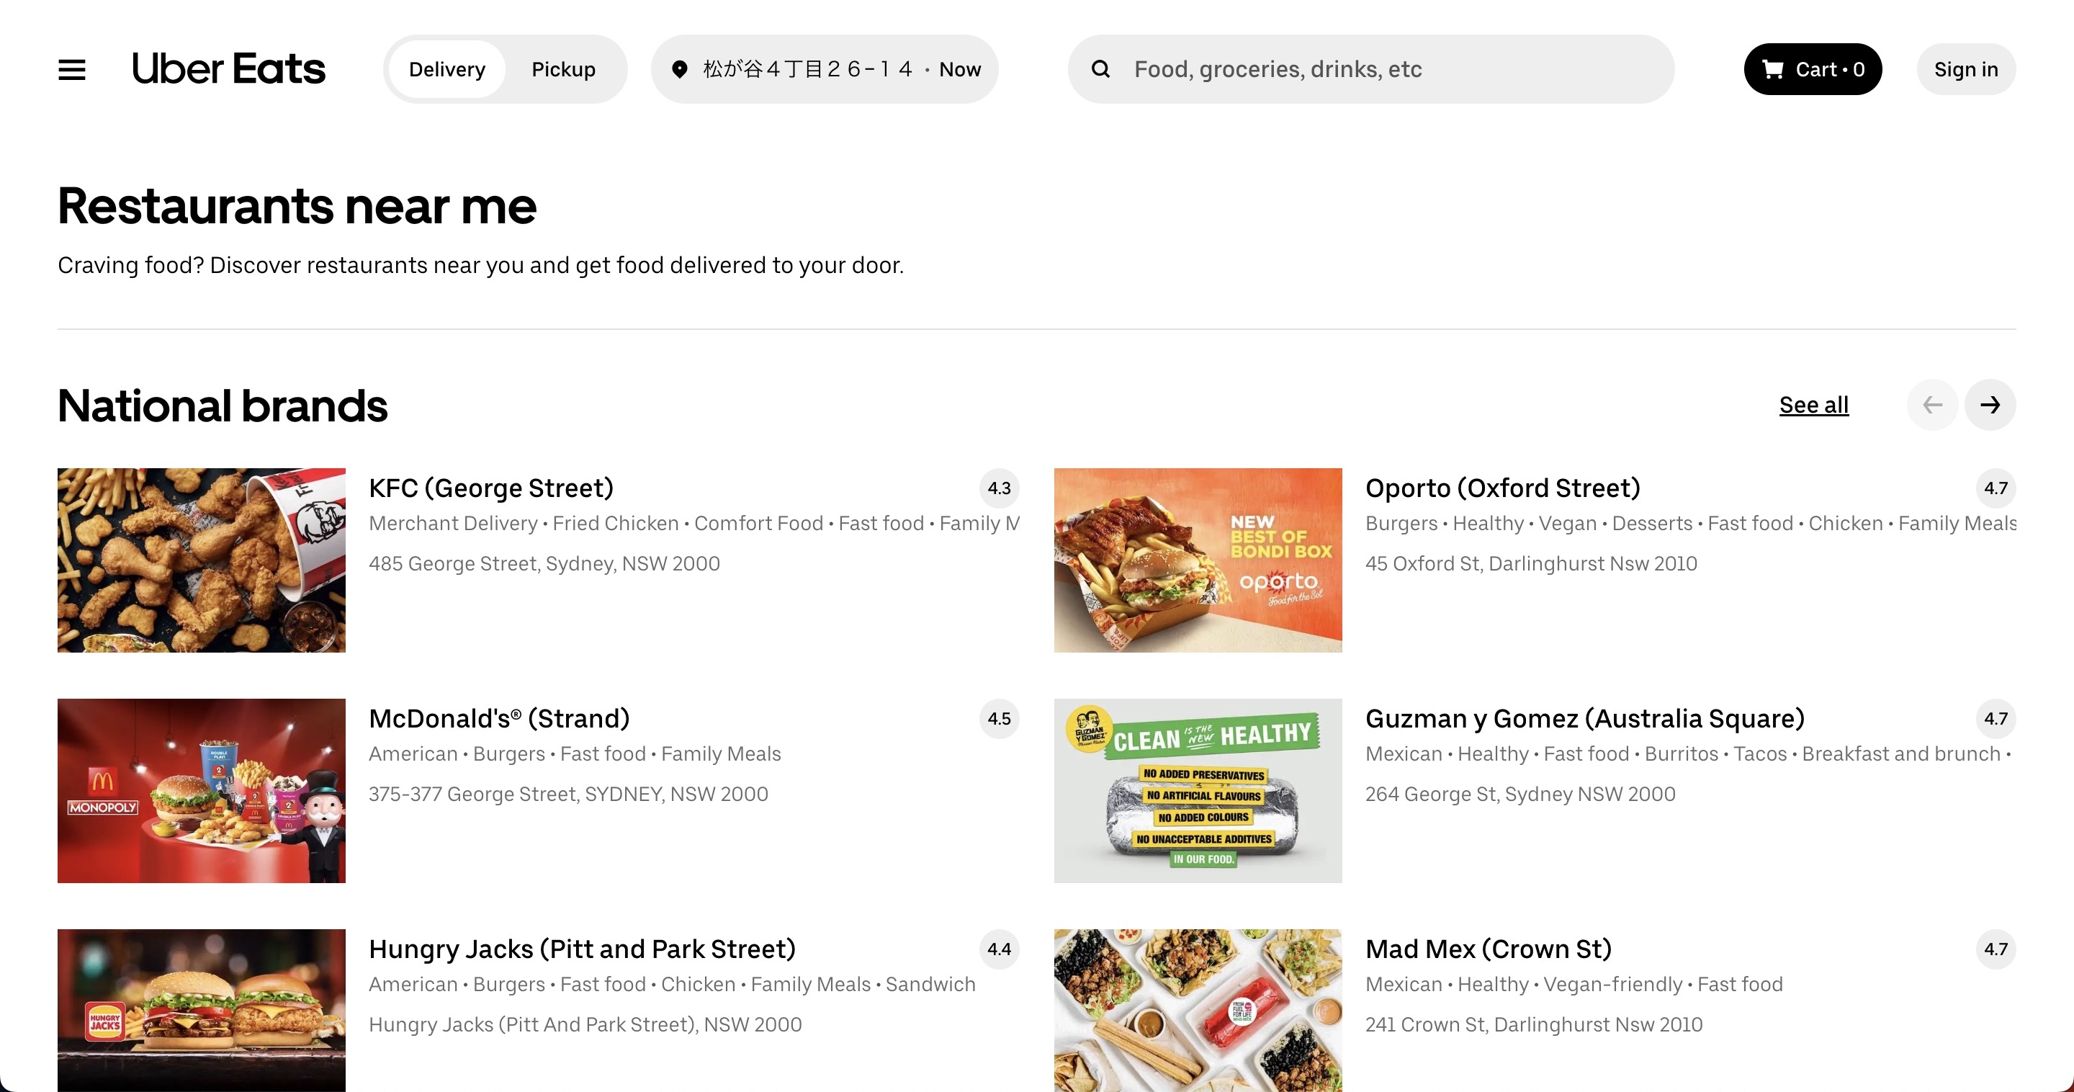This screenshot has width=2074, height=1092.
Task: Click the Uber Eats logo
Action: pos(229,69)
